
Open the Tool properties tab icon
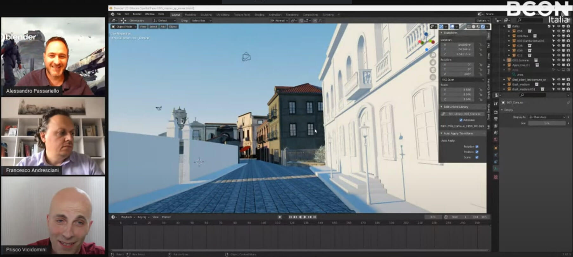click(496, 104)
